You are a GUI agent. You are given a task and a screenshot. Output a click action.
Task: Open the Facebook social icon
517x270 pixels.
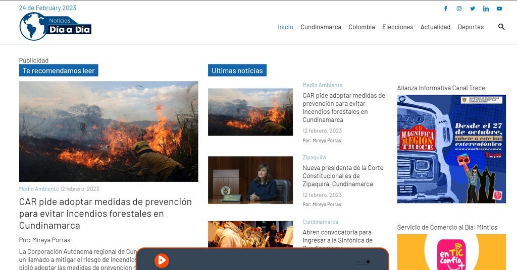click(445, 9)
